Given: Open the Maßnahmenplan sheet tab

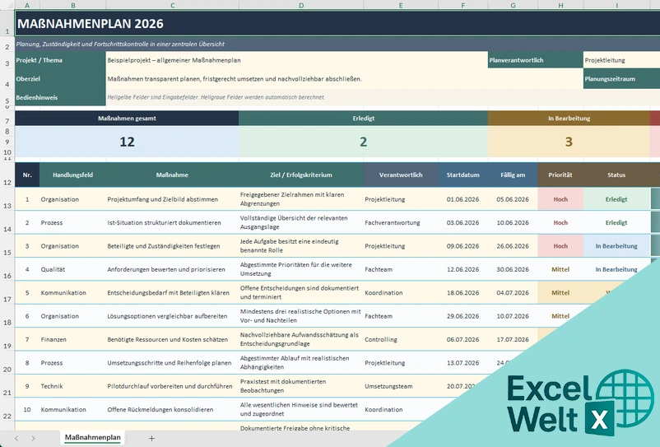Looking at the screenshot, I should (93, 438).
